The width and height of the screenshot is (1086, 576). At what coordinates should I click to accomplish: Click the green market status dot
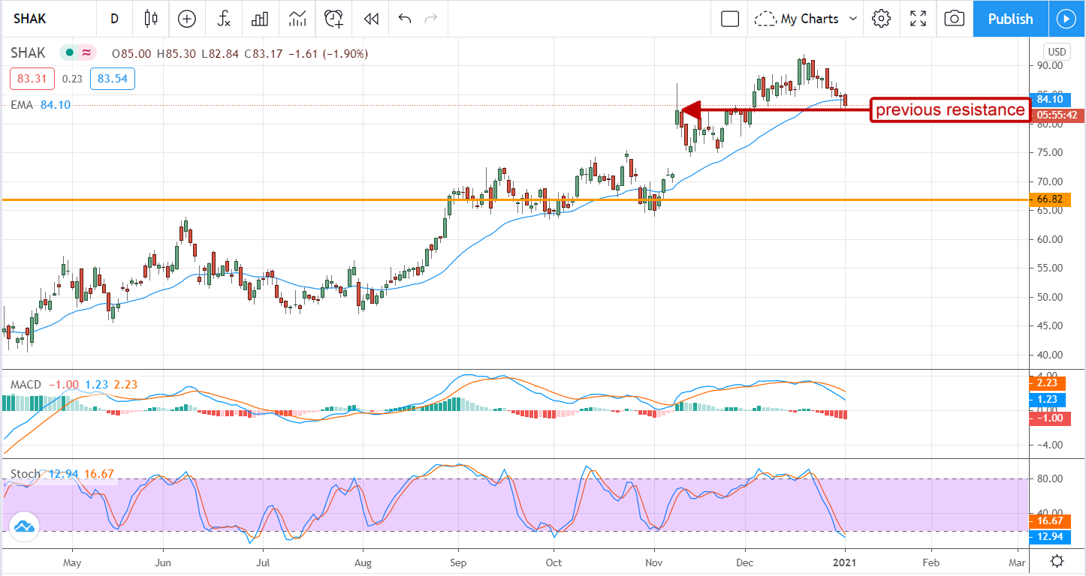69,52
